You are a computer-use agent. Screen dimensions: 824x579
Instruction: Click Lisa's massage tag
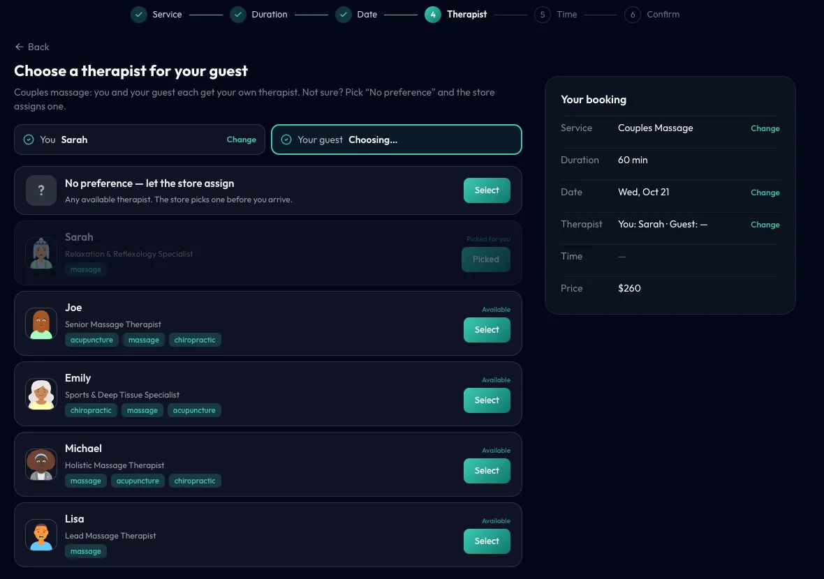(86, 551)
